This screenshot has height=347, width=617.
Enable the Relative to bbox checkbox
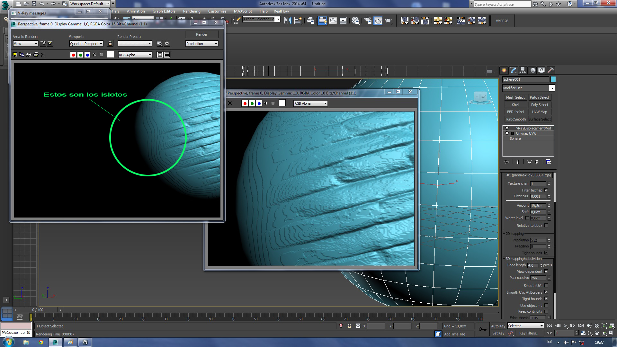pyautogui.click(x=546, y=226)
